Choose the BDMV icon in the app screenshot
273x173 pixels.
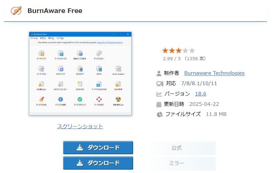(x=99, y=69)
